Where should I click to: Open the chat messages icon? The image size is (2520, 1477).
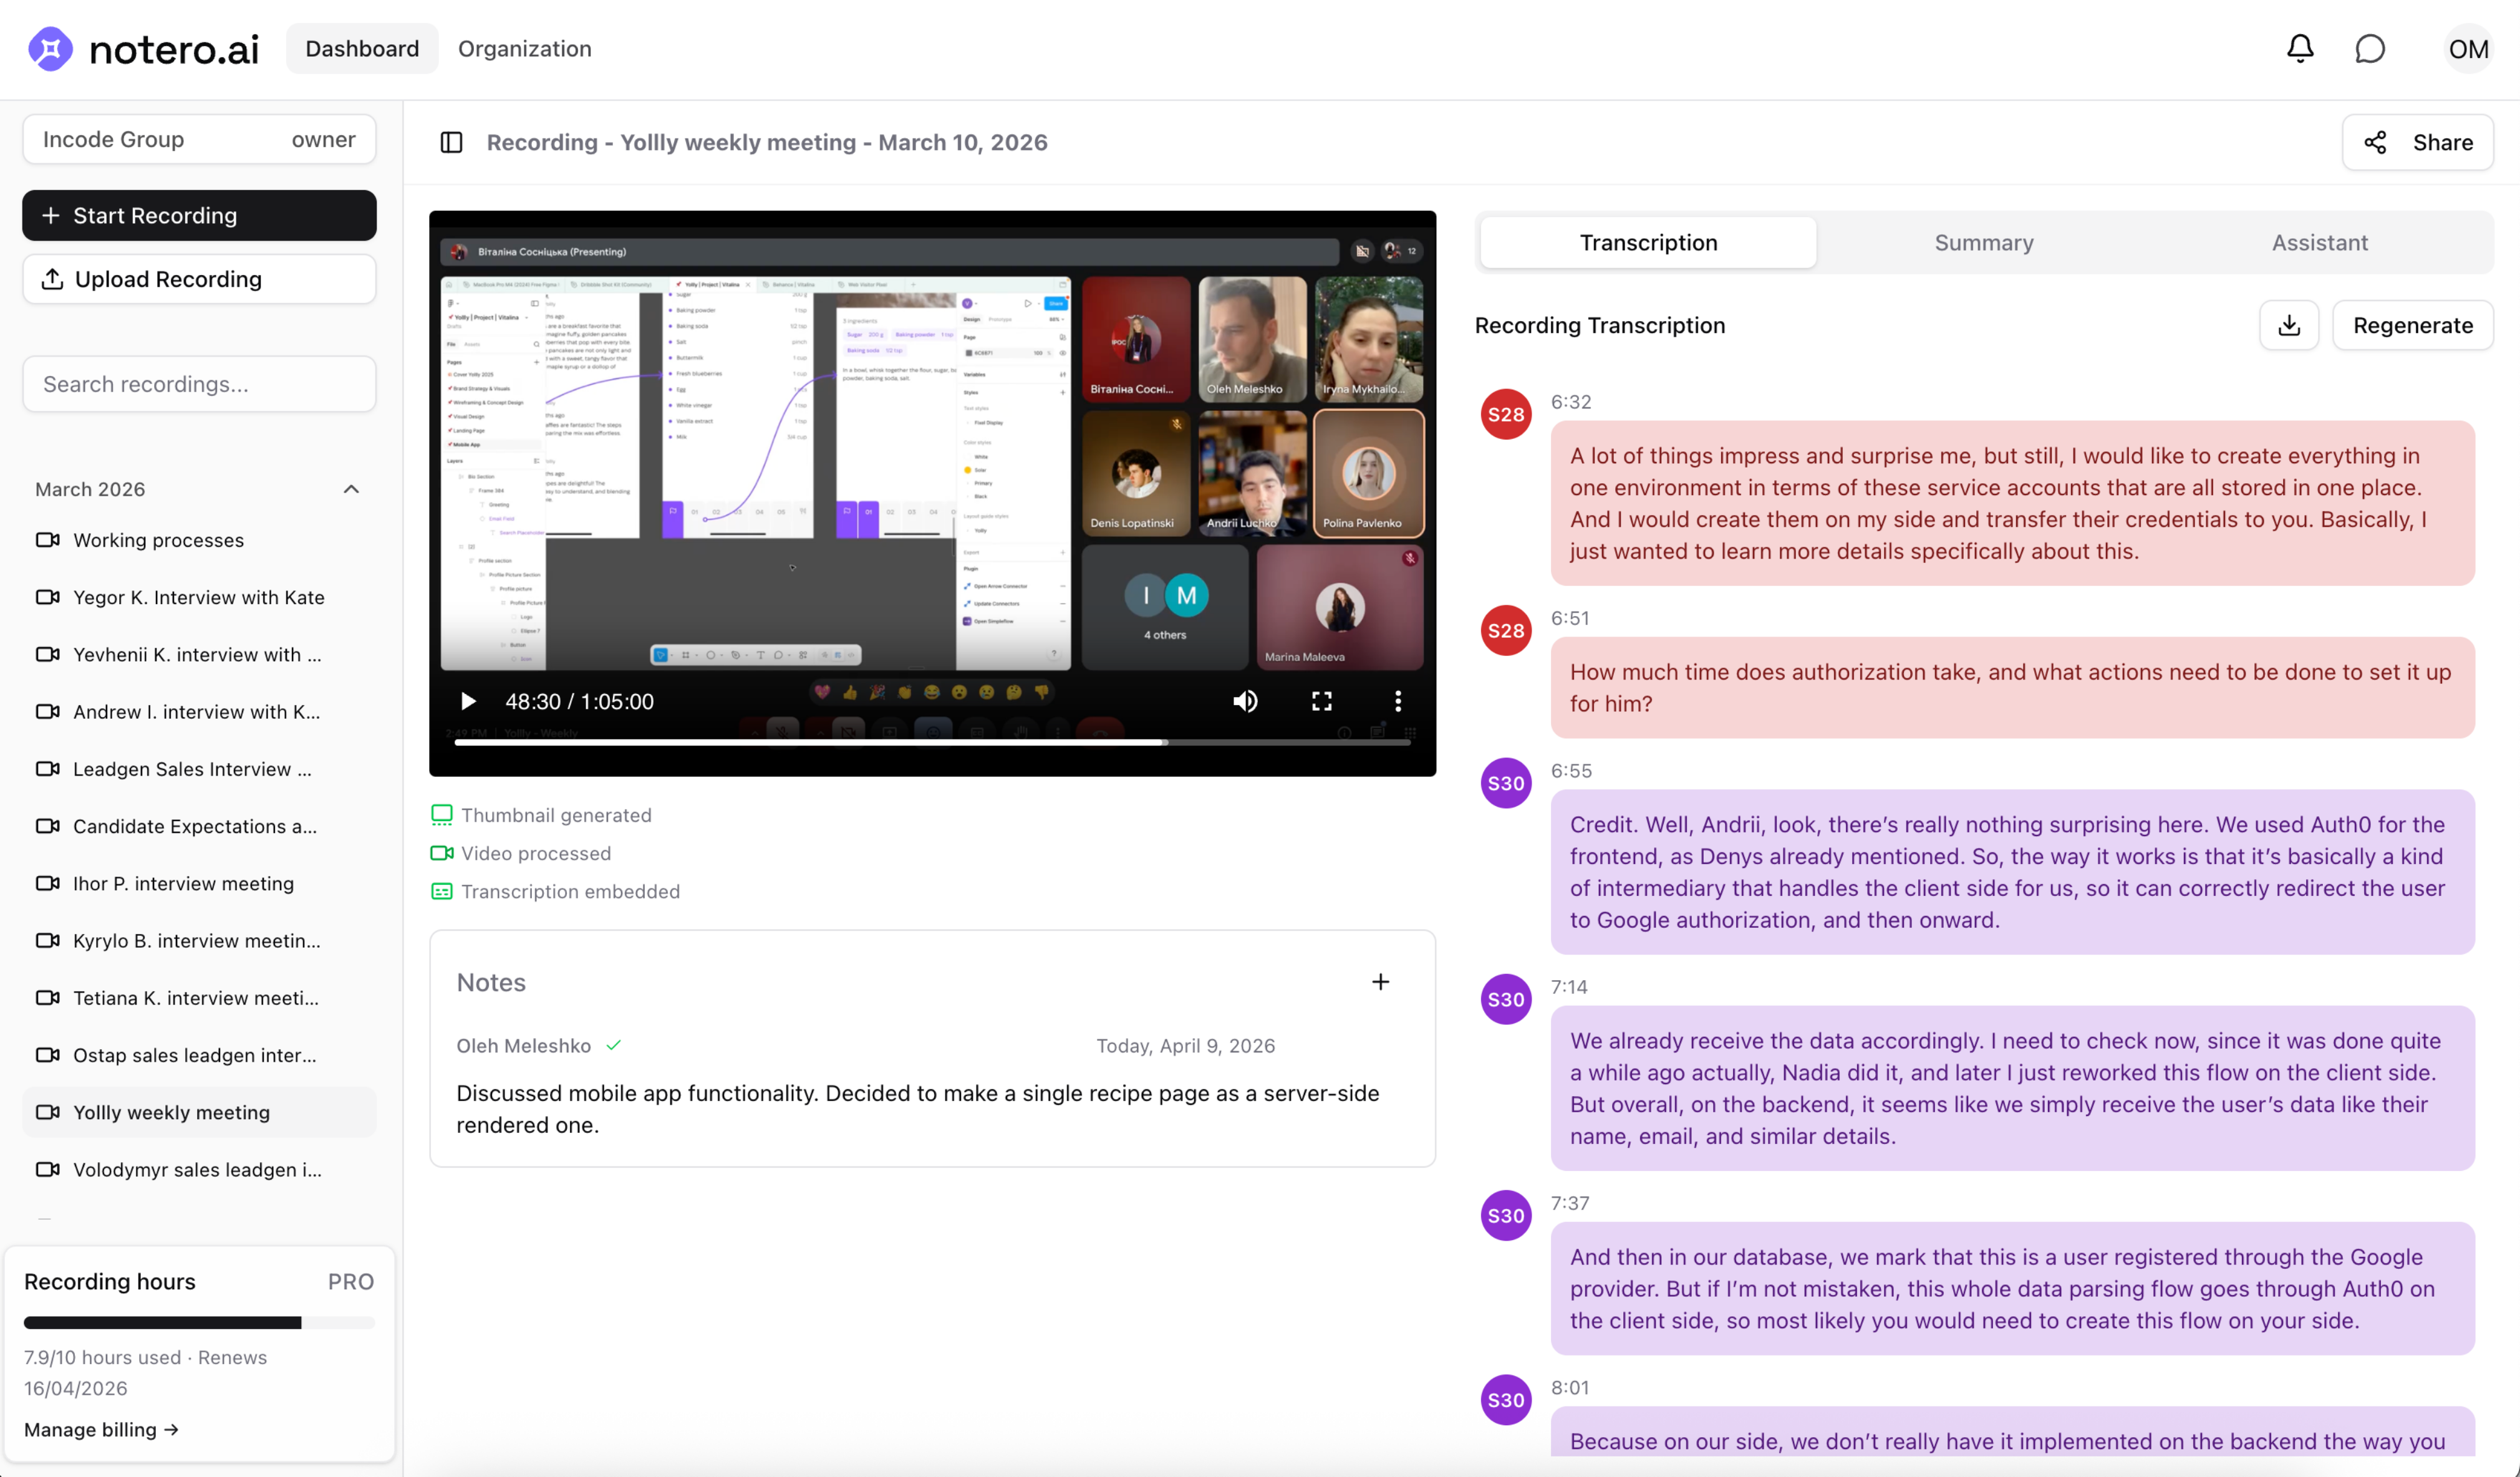[2369, 48]
